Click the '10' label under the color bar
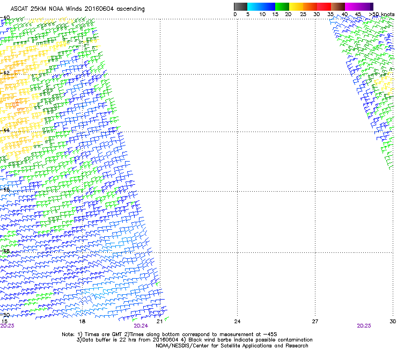Screen dimensions: 397x349 262,14
